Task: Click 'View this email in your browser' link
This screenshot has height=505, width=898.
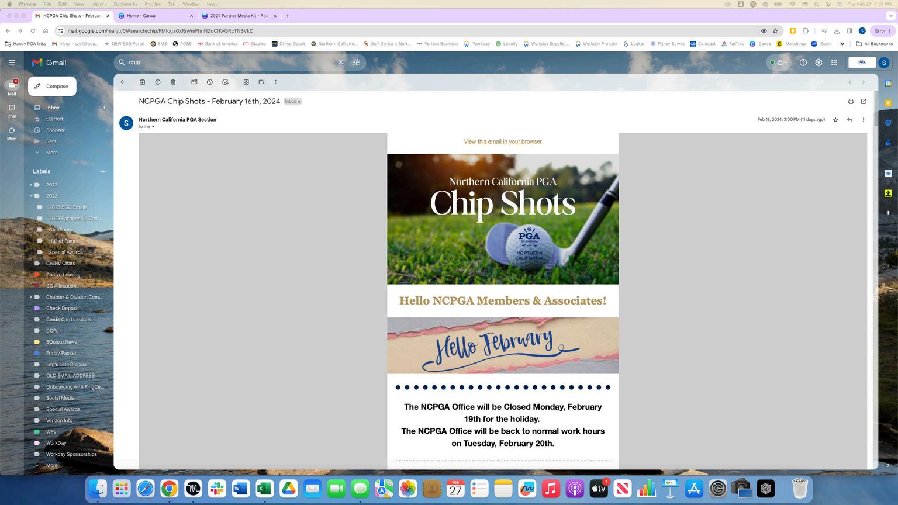Action: 503,141
